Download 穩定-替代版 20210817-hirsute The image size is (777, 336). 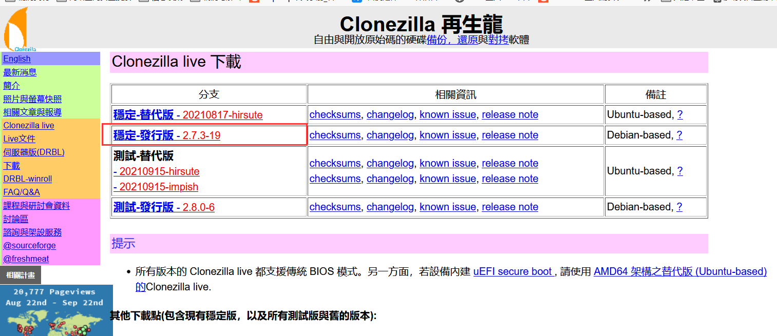pos(188,115)
